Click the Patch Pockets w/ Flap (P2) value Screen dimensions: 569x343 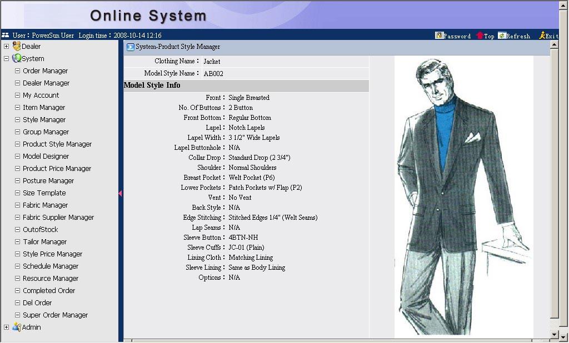click(x=265, y=188)
